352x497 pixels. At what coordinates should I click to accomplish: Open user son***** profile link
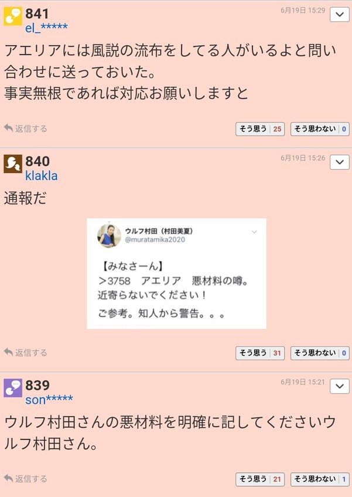49,400
